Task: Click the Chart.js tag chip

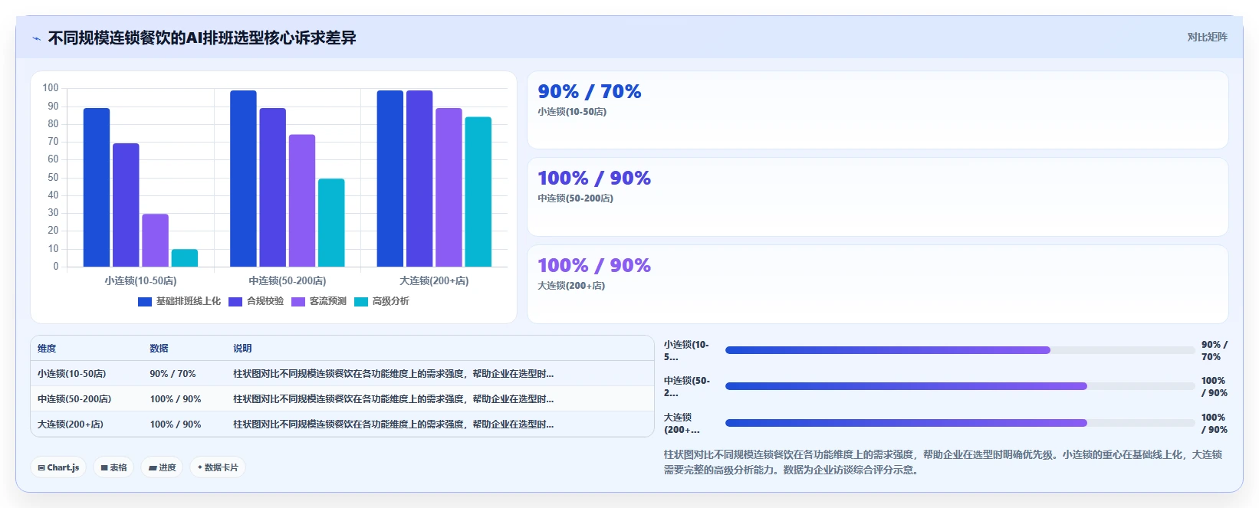Action: coord(58,467)
